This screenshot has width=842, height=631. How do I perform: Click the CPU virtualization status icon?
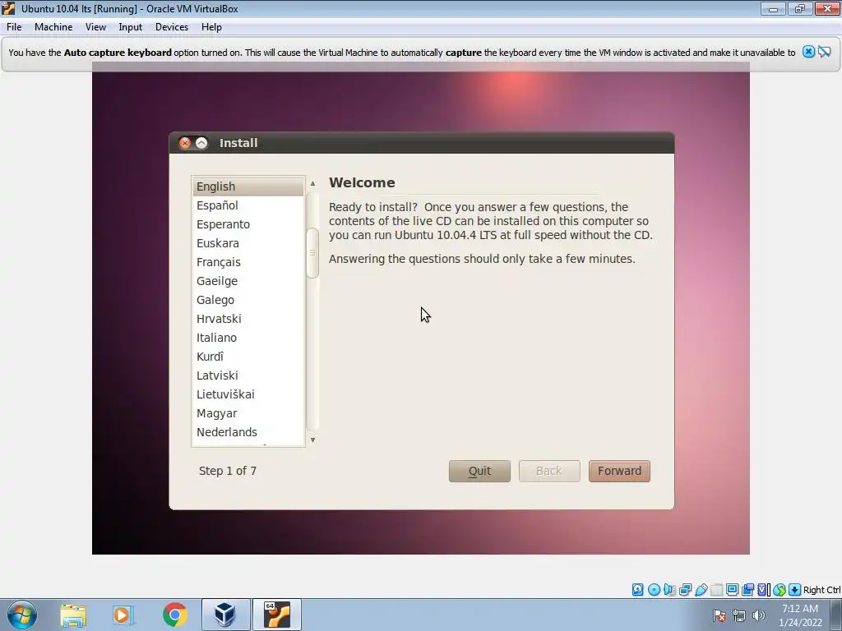tap(764, 590)
